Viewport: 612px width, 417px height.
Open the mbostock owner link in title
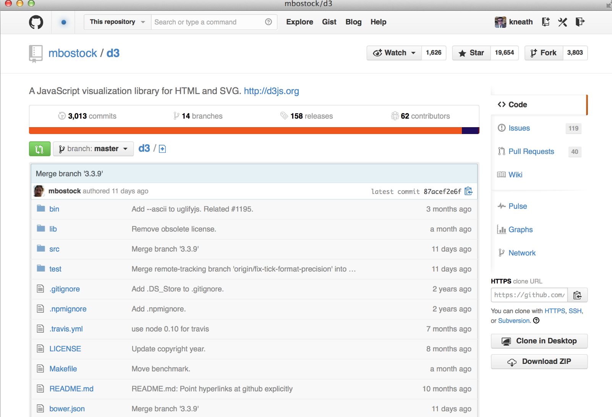coord(73,53)
